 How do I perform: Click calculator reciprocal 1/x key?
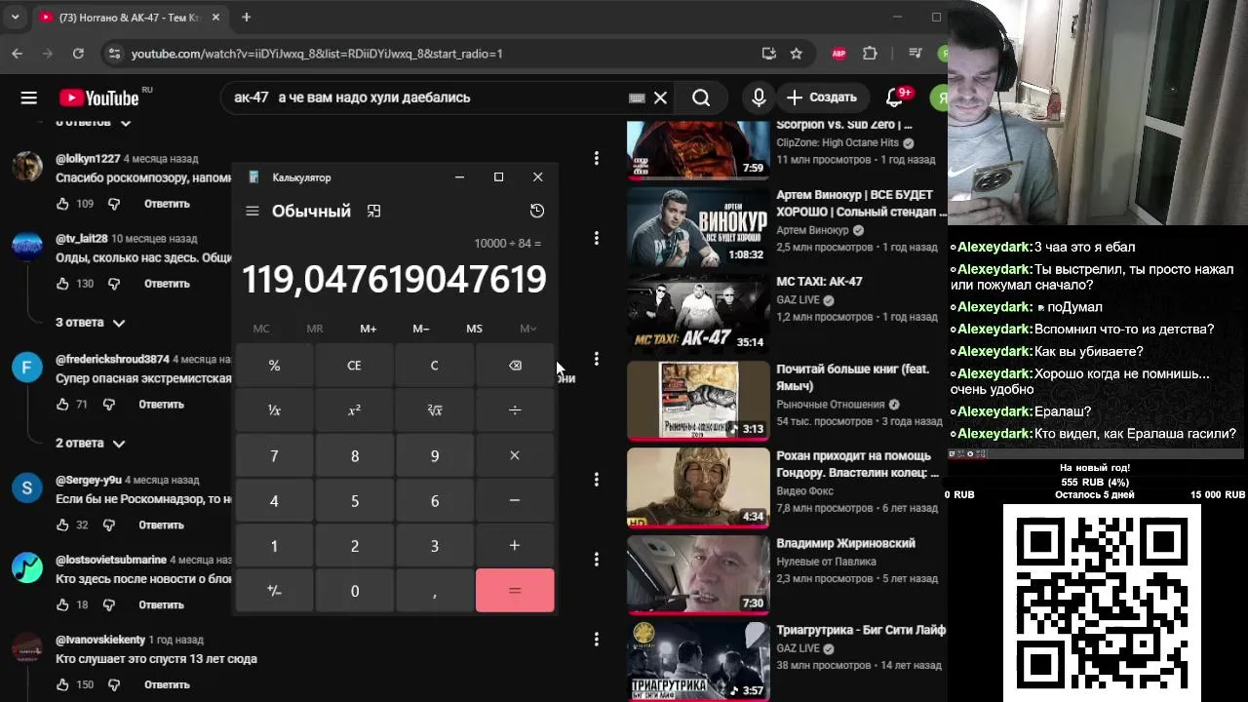click(x=274, y=410)
